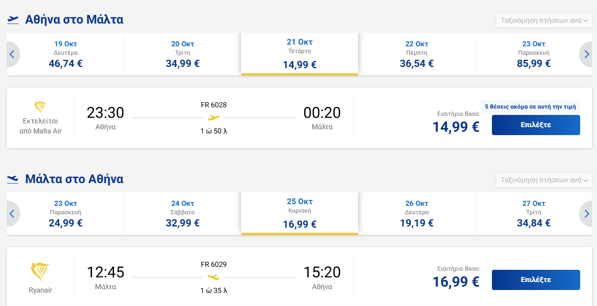The image size is (597, 306).
Task: Click Επιλέξτε for the 16,99 € flight
Action: point(536,280)
